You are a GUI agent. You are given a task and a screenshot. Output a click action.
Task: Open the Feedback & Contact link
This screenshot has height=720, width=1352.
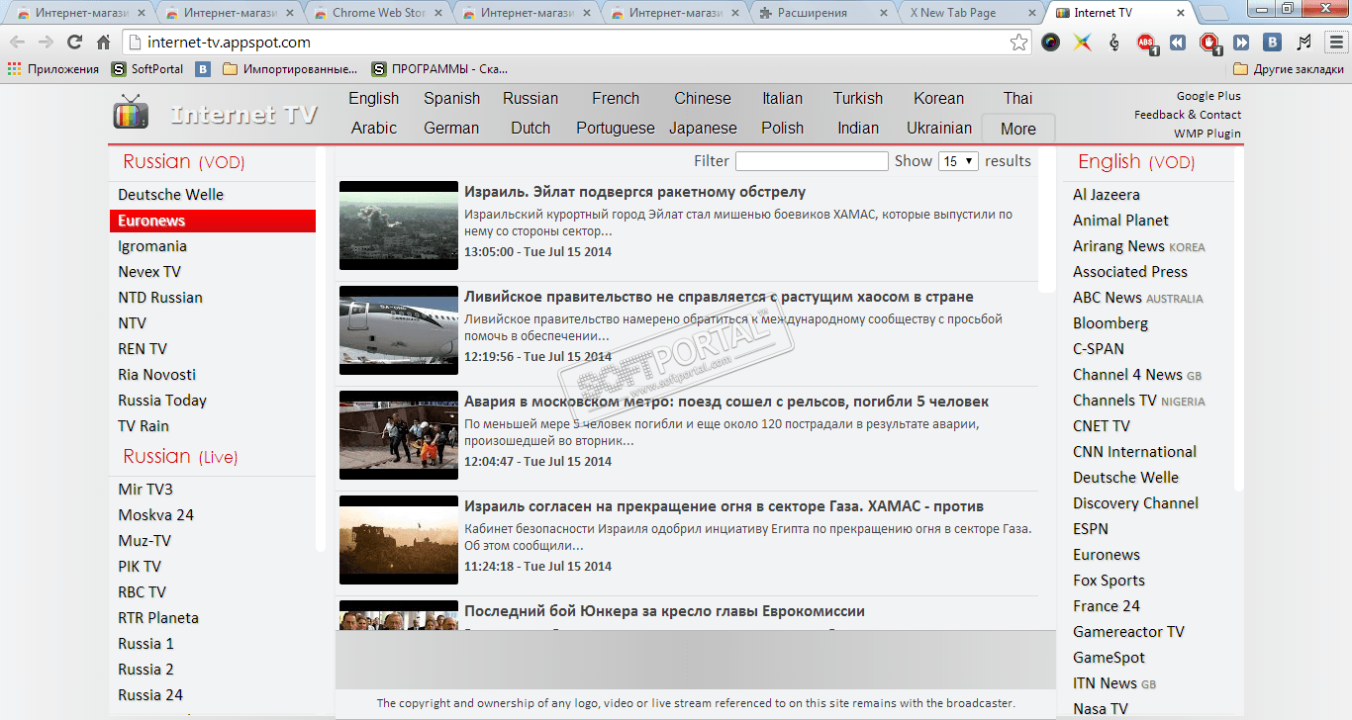pos(1188,115)
